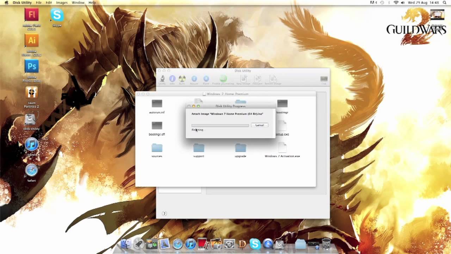
Task: Open Mission Control in the Dock
Action: pyautogui.click(x=152, y=244)
